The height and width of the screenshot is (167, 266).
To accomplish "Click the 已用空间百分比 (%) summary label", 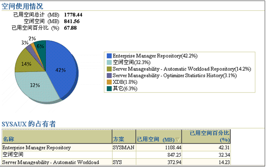I will (x=35, y=28).
